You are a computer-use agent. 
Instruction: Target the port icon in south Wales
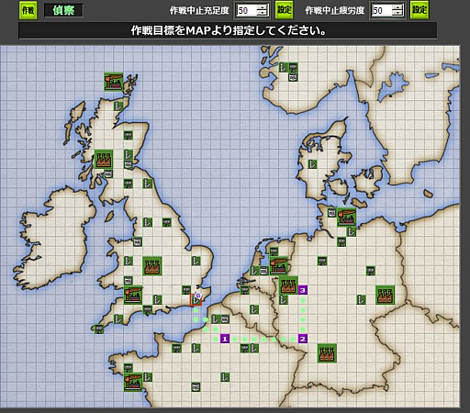pyautogui.click(x=133, y=295)
